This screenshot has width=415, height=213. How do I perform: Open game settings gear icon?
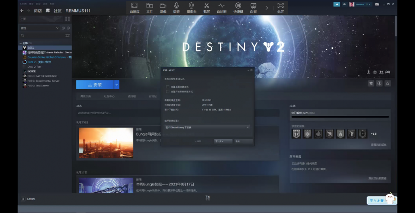[x=371, y=83]
